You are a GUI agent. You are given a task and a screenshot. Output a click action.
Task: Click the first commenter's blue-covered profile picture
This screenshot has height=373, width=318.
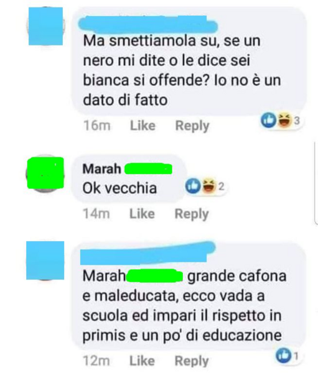point(45,26)
